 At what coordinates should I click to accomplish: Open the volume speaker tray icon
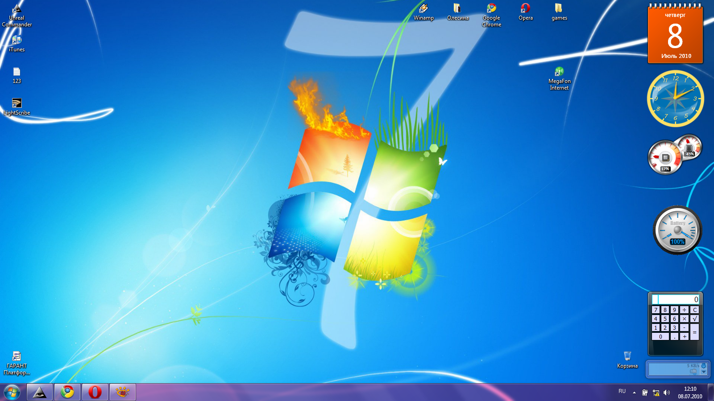pos(667,393)
